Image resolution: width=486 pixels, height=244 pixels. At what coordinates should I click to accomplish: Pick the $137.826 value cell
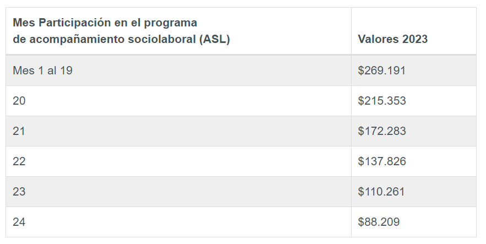pos(381,161)
